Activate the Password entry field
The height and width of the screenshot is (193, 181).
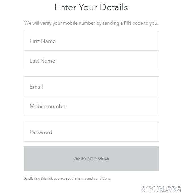(91, 132)
